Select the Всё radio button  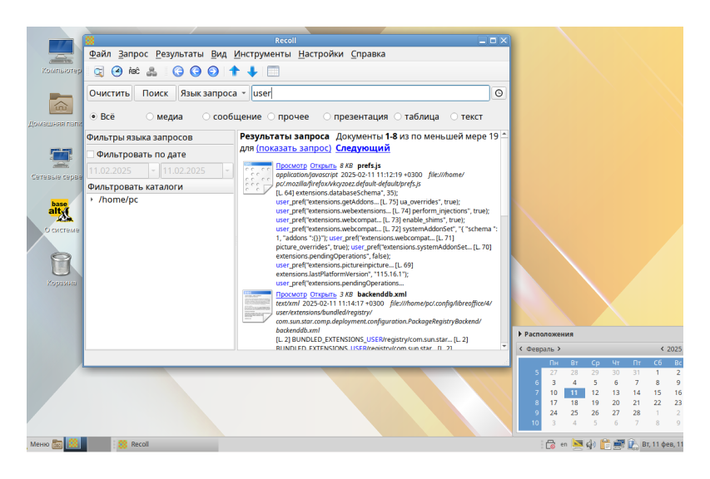point(93,116)
